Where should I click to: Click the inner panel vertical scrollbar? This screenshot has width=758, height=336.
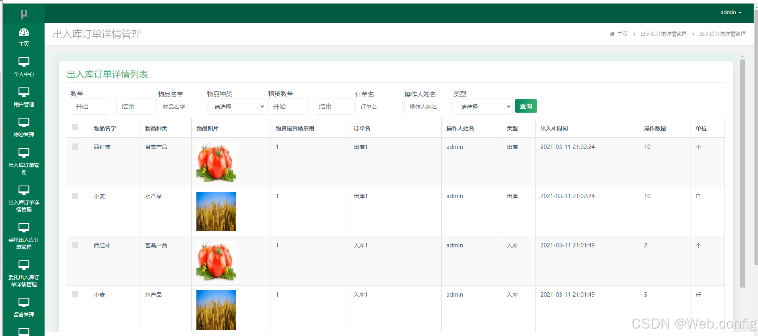pyautogui.click(x=742, y=173)
